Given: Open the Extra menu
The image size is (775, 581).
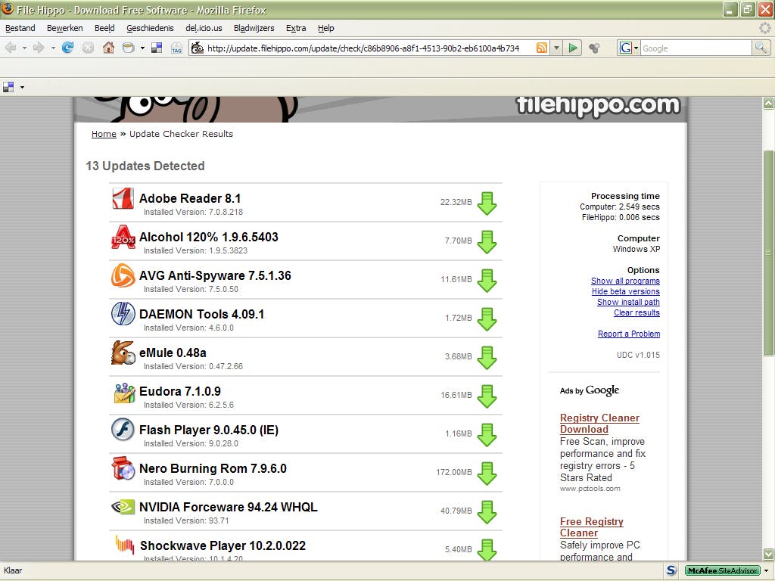Looking at the screenshot, I should [296, 28].
